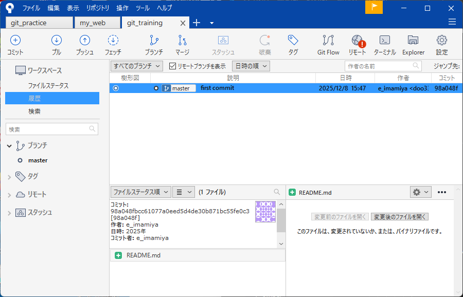Click the 変更後のファイルを開く button

coord(400,217)
